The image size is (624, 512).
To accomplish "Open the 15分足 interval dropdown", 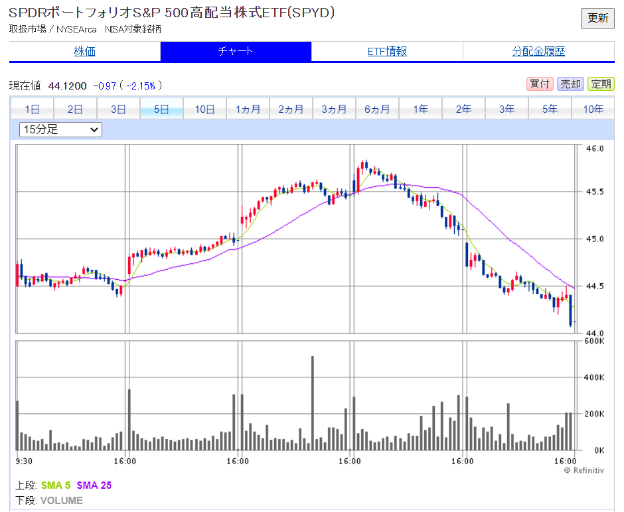I will pos(60,129).
